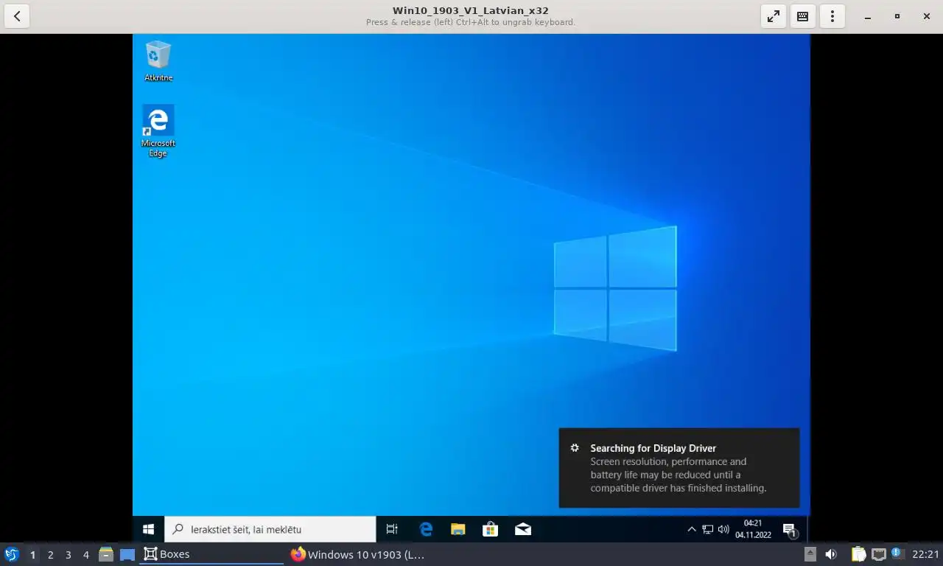
Task: Open the Windows Start menu
Action: pos(148,529)
